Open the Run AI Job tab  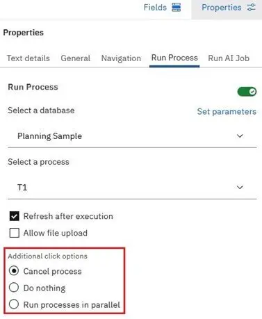tap(229, 58)
